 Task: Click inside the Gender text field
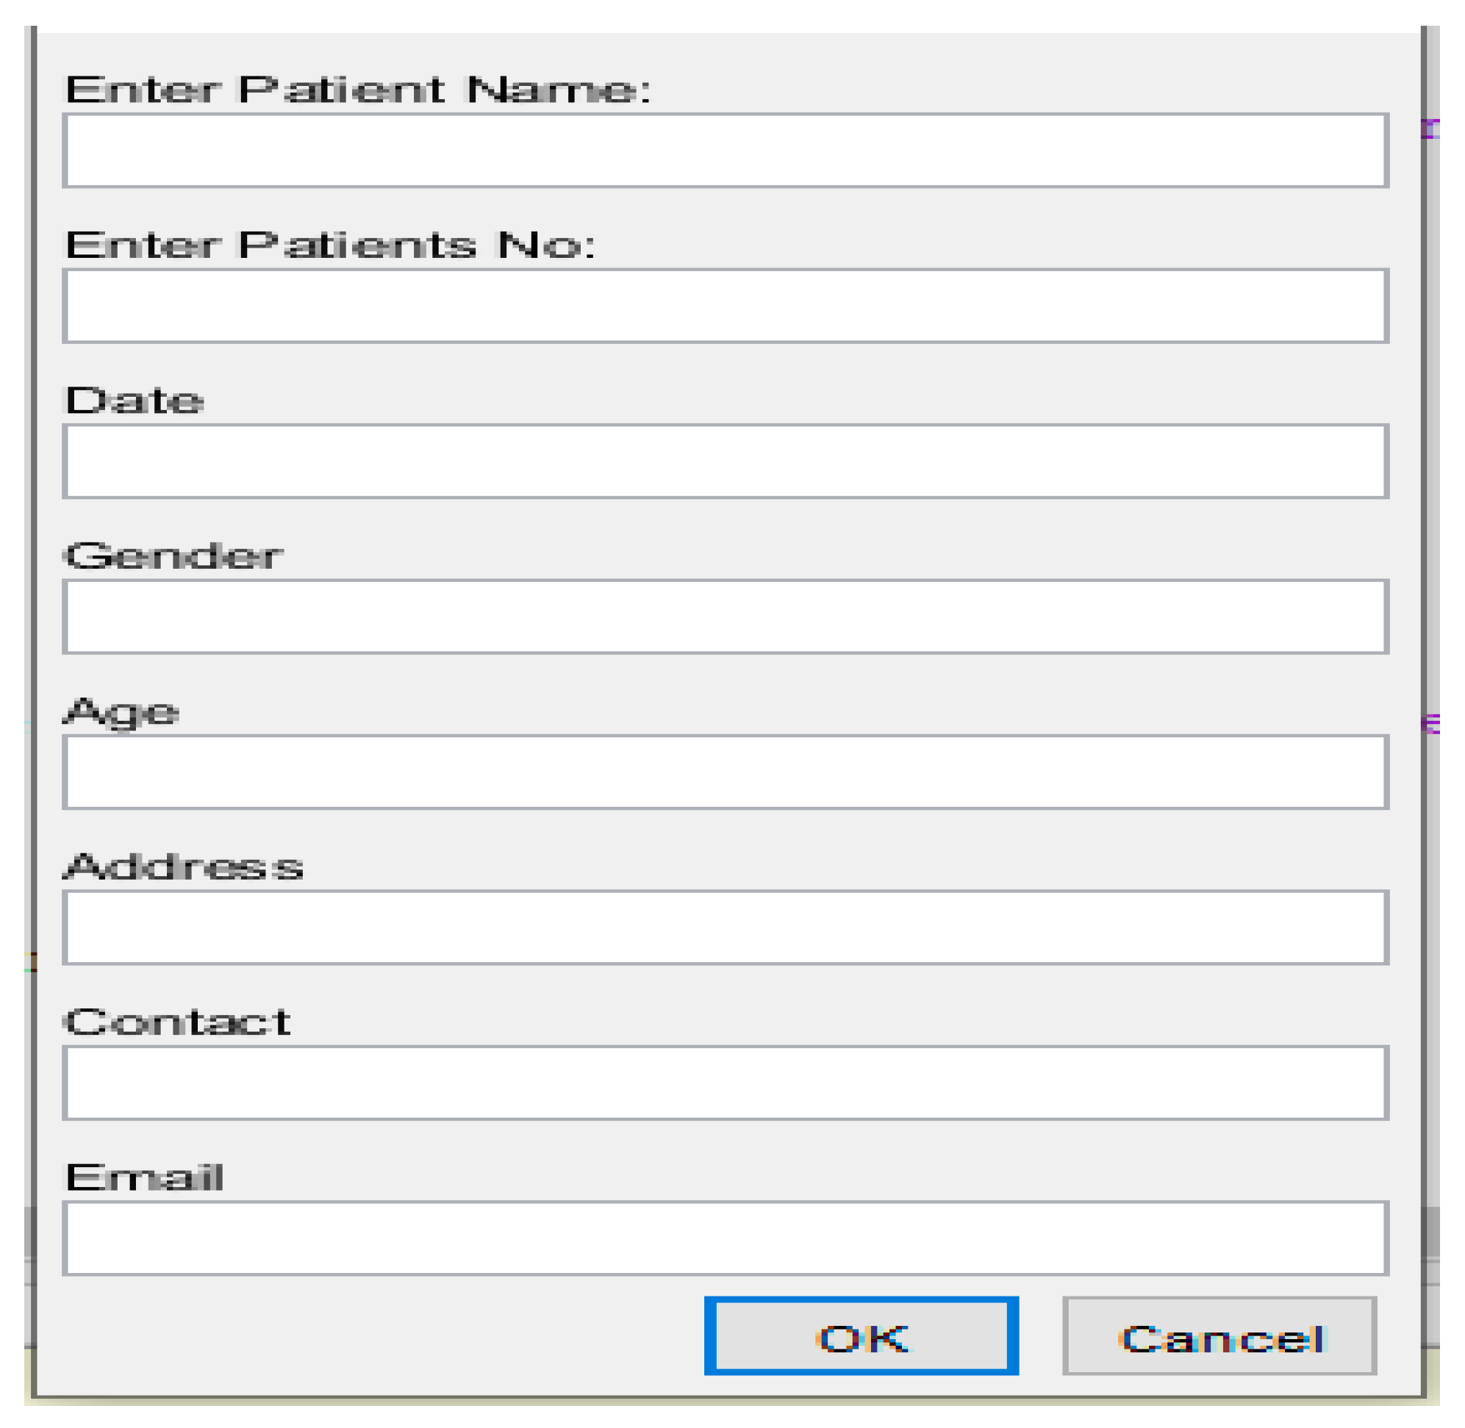tap(725, 617)
